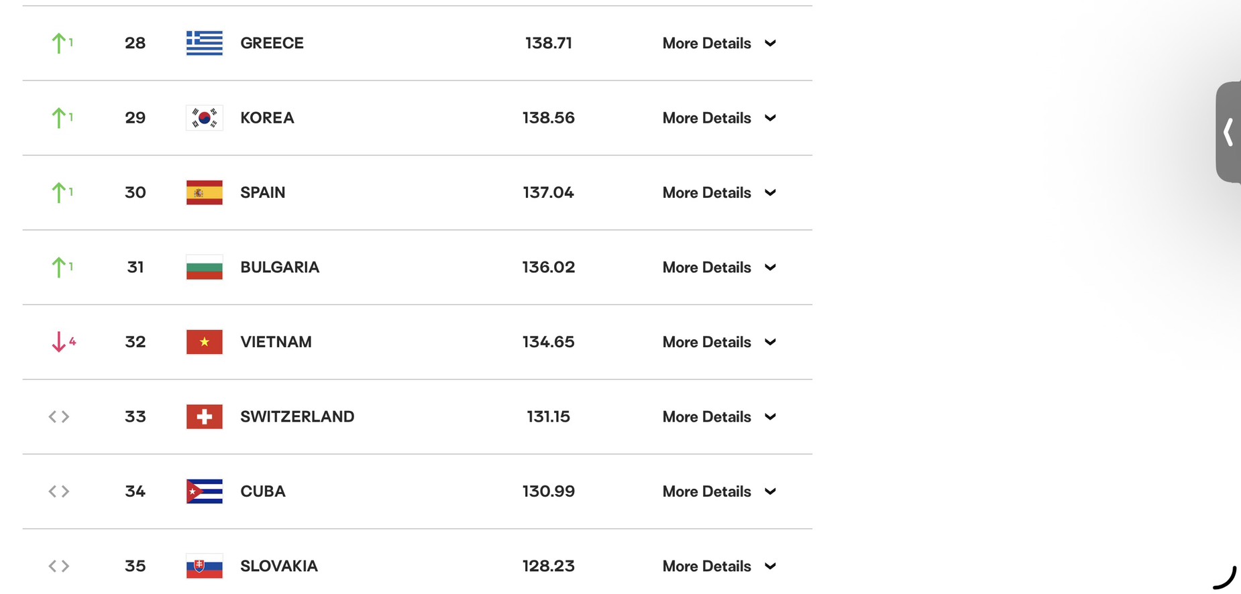
Task: Click the Bulgaria flag icon
Action: 204,268
